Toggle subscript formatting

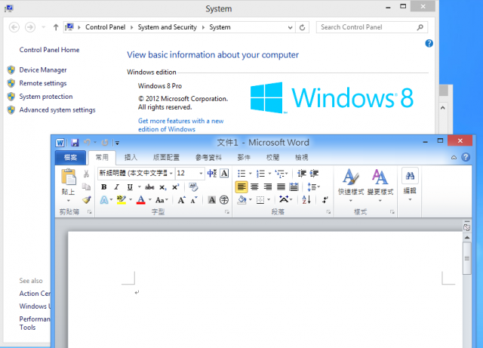(163, 187)
